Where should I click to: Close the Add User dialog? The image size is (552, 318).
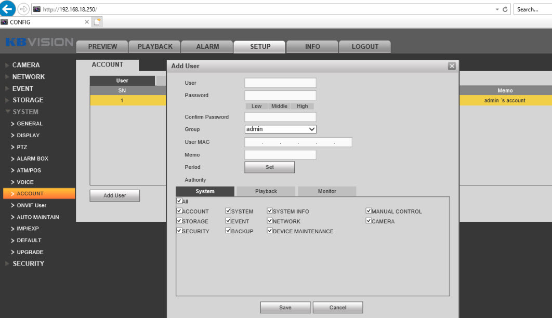(452, 66)
